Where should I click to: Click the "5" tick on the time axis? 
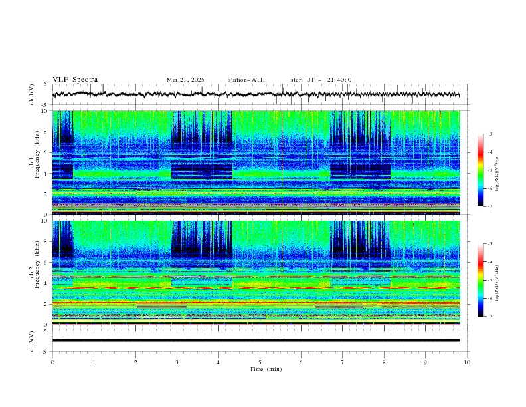click(x=260, y=362)
